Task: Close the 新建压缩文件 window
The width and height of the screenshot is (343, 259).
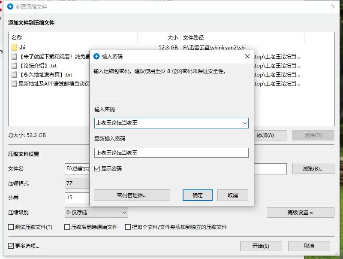Action: point(333,6)
